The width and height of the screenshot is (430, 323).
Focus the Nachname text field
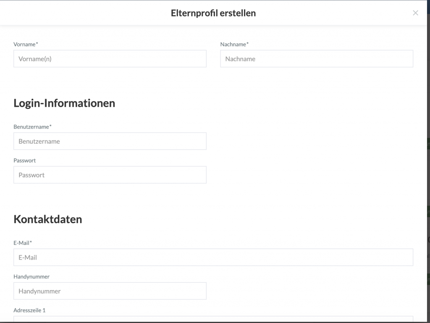(x=316, y=59)
